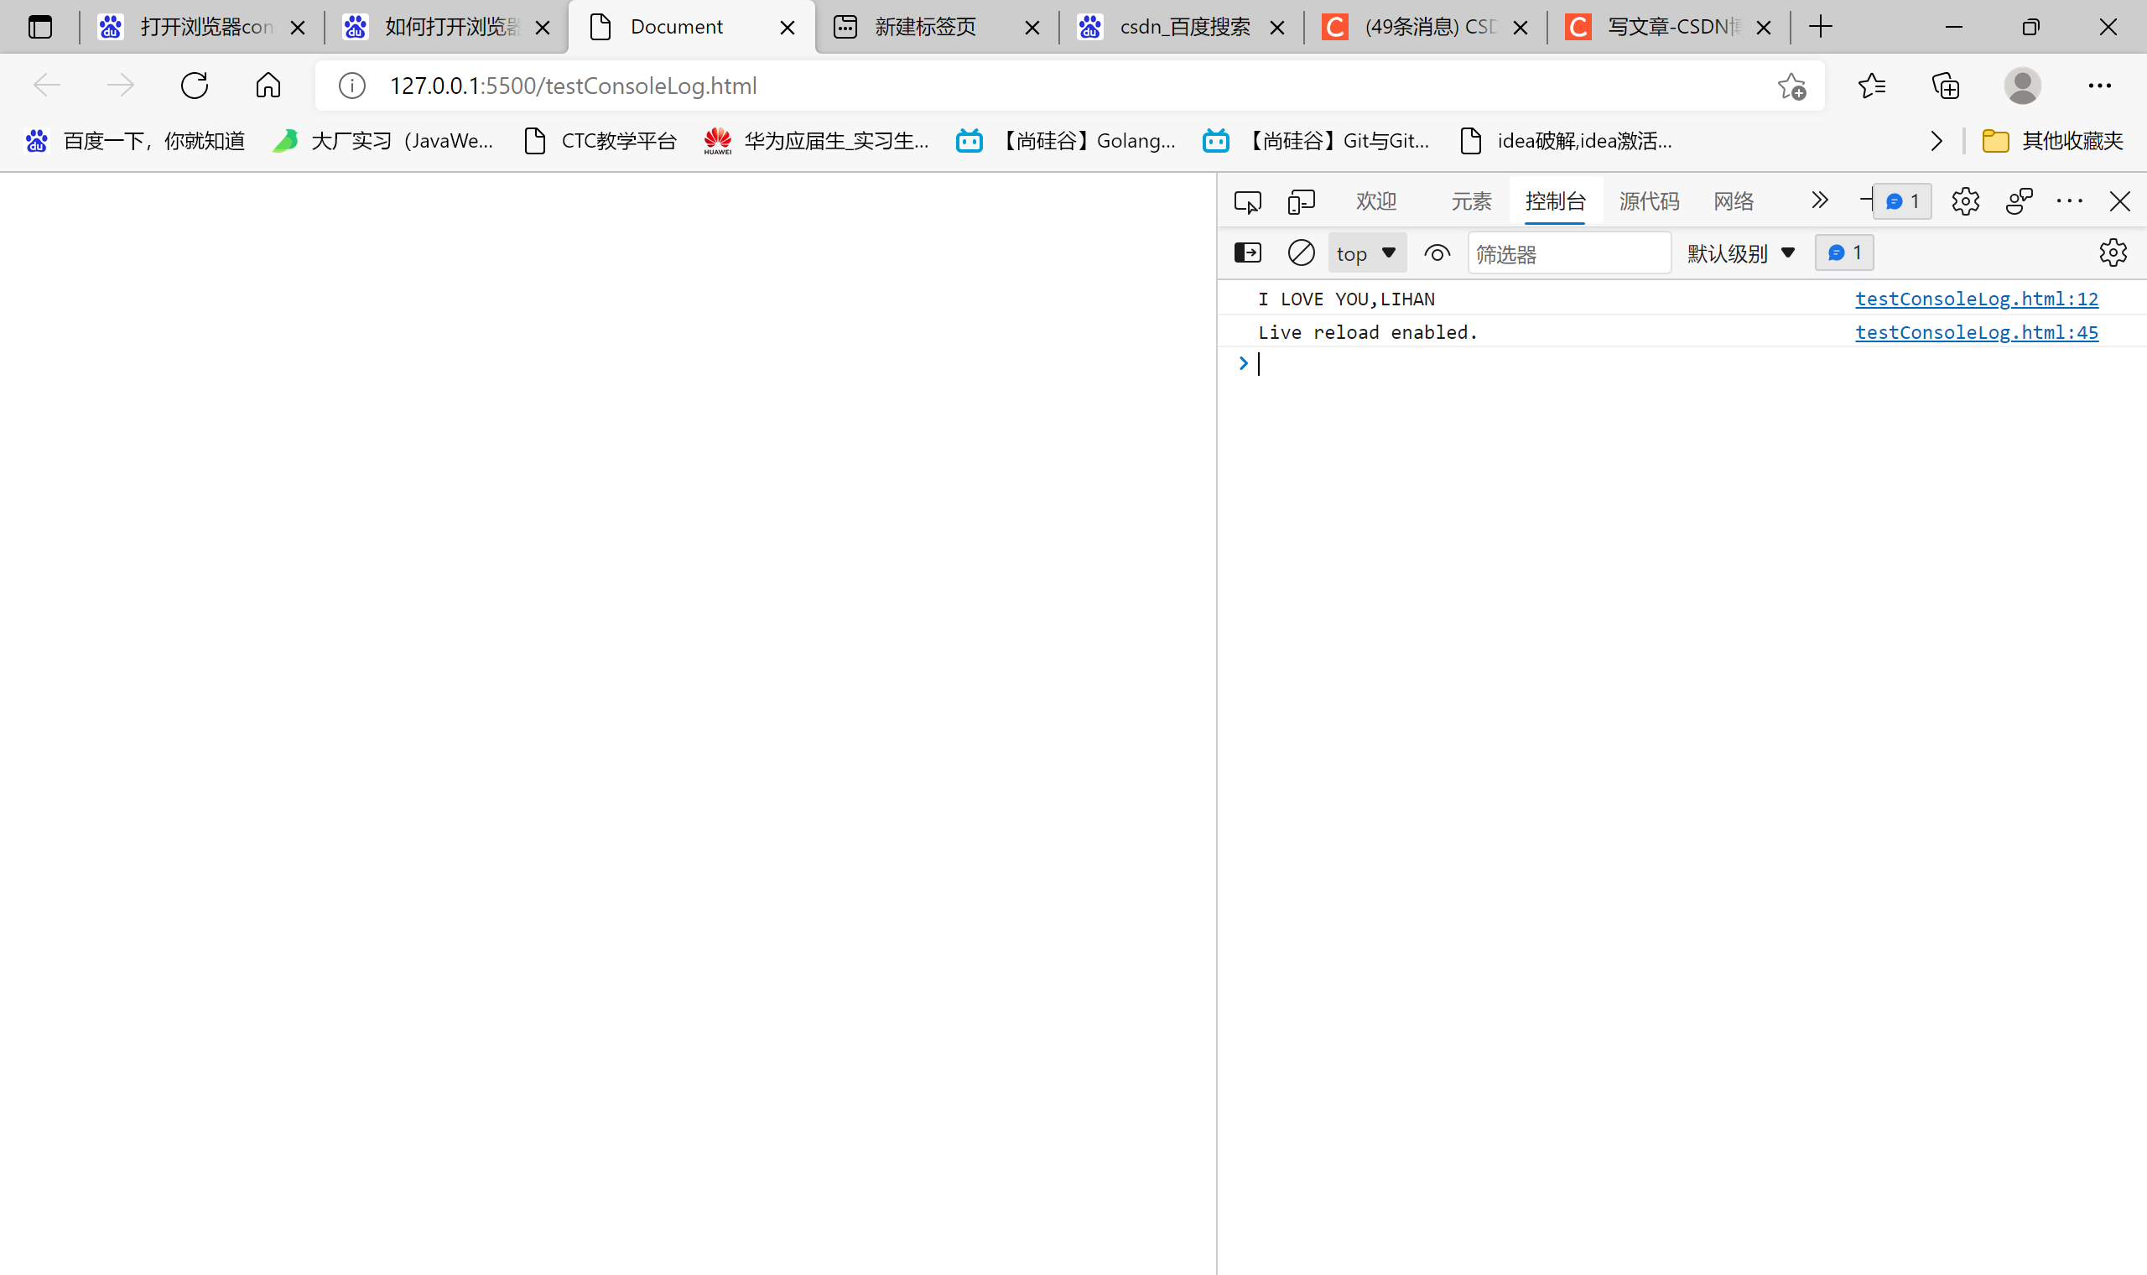Click the live expression eye icon
The image size is (2147, 1275).
[x=1437, y=253]
